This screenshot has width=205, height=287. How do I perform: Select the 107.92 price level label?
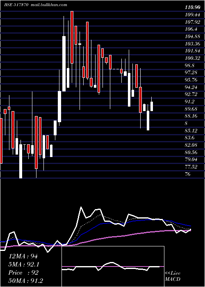(192, 22)
